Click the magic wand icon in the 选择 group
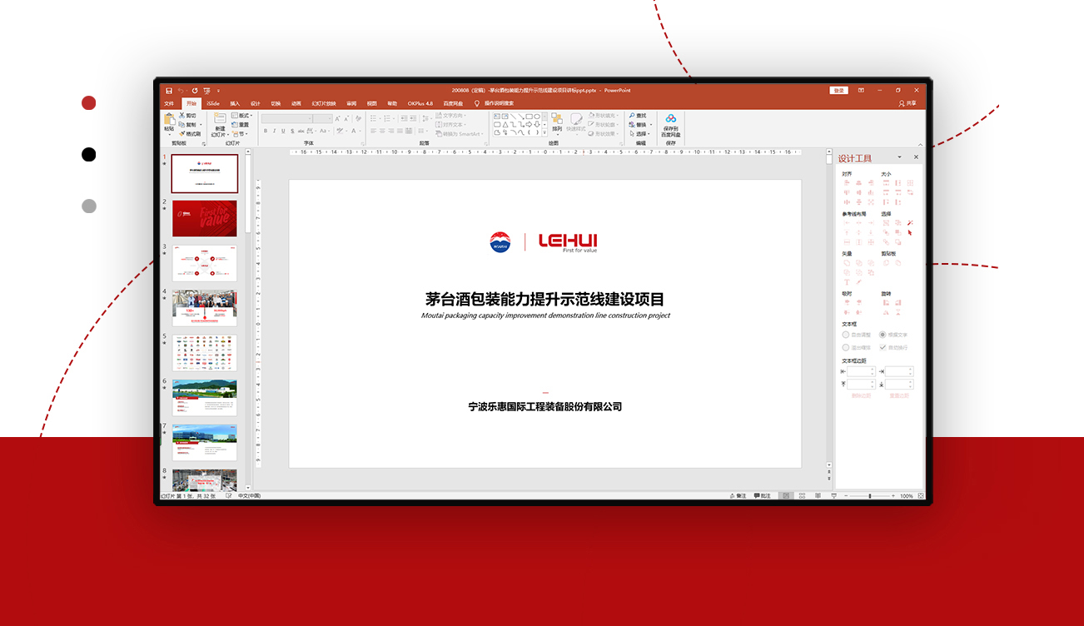 click(910, 222)
